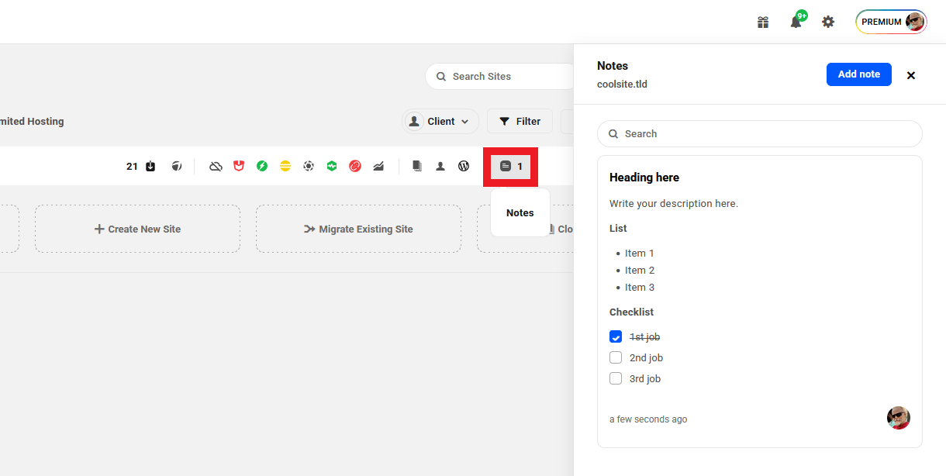The image size is (946, 476).
Task: Click the 'coolsite.tld' site name
Action: pyautogui.click(x=622, y=84)
